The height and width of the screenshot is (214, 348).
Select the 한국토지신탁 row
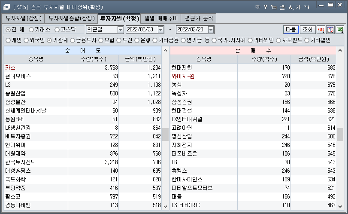coord(82,162)
